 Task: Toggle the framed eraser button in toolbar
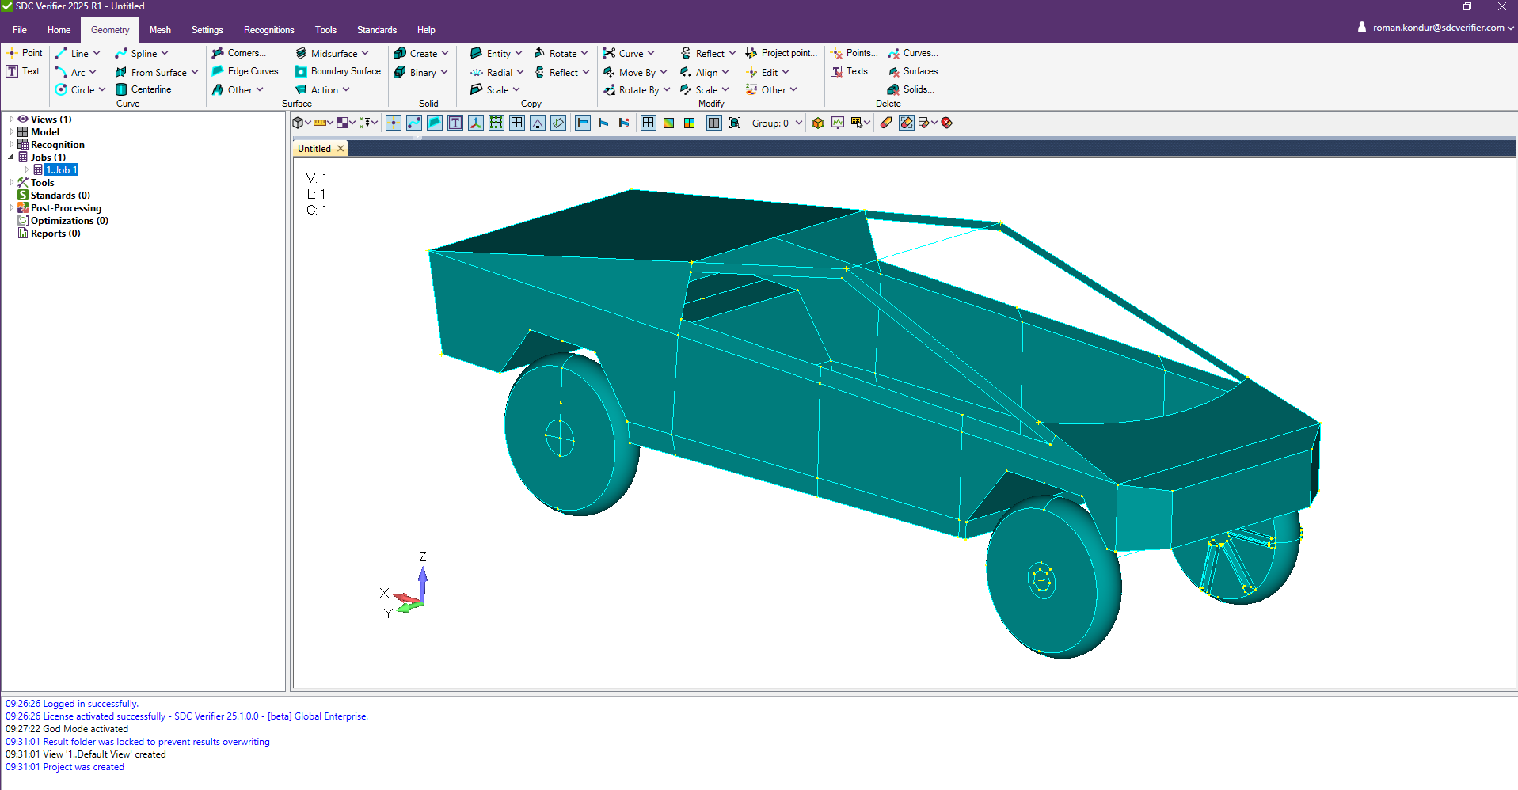pyautogui.click(x=907, y=123)
